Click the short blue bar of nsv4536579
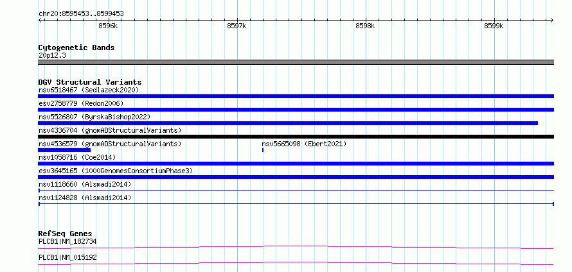The image size is (572, 272). coord(64,150)
